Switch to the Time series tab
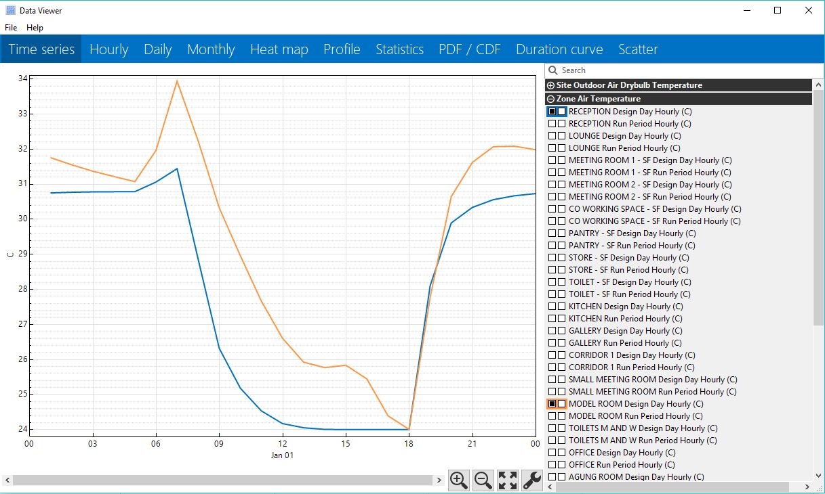 41,49
